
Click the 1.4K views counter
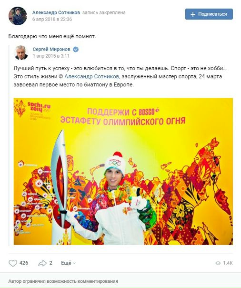pos(224,263)
